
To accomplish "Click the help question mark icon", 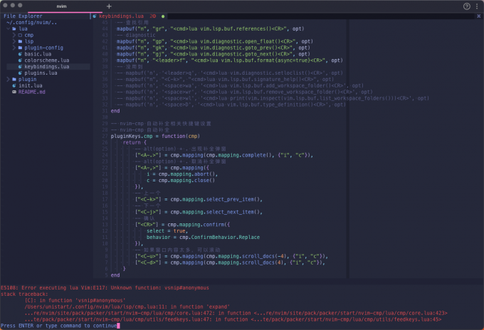I will (x=467, y=6).
